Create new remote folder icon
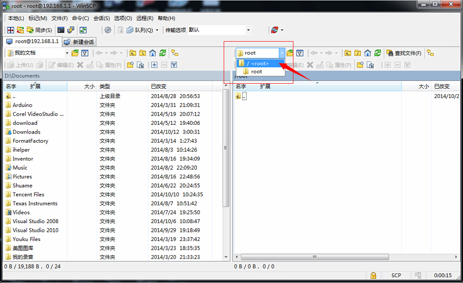 [x=360, y=65]
